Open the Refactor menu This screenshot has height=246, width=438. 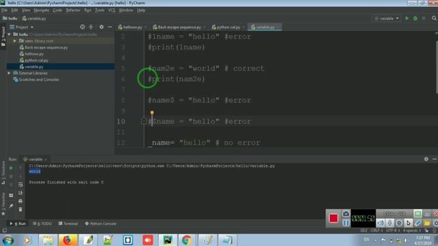(73, 10)
